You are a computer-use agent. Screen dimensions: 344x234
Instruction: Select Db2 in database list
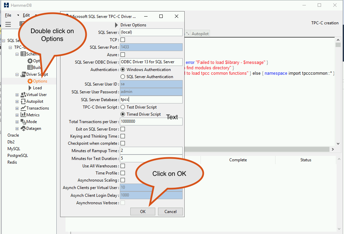[11, 142]
